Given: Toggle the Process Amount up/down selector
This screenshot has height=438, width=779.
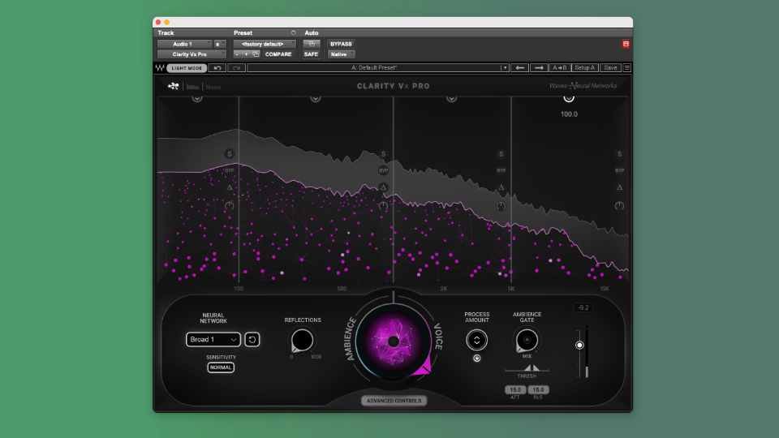Looking at the screenshot, I should coord(476,340).
